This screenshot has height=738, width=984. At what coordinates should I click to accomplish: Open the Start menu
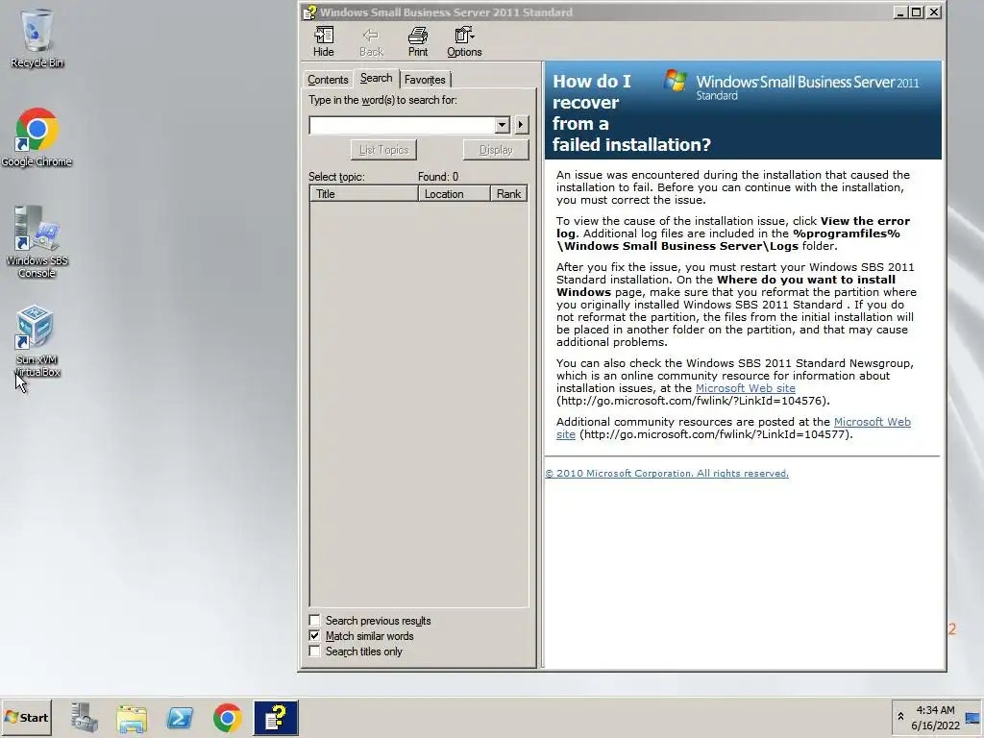[26, 717]
